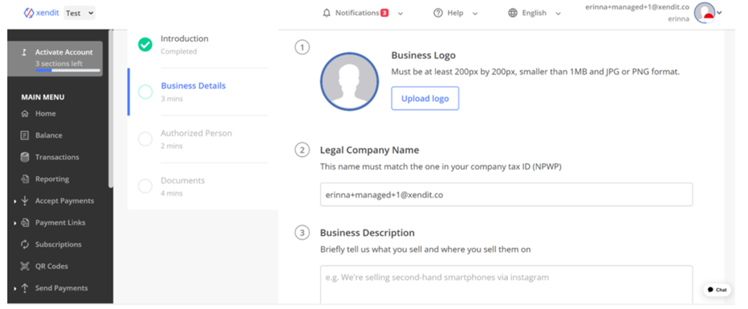Click the green Introduction completed checkmark

pos(145,44)
